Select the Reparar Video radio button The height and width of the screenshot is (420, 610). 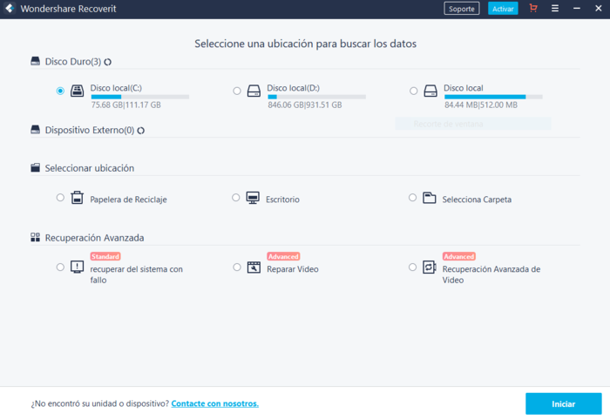[x=237, y=268]
